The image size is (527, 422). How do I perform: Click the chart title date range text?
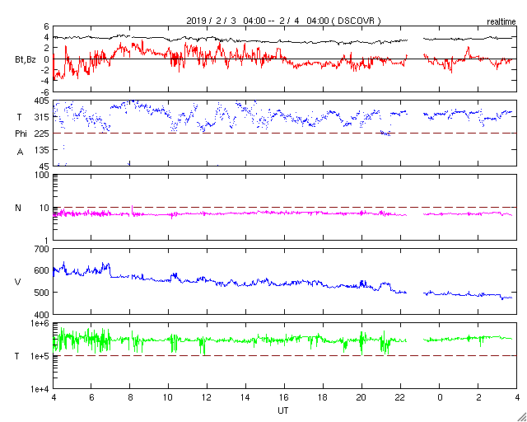[x=283, y=21]
